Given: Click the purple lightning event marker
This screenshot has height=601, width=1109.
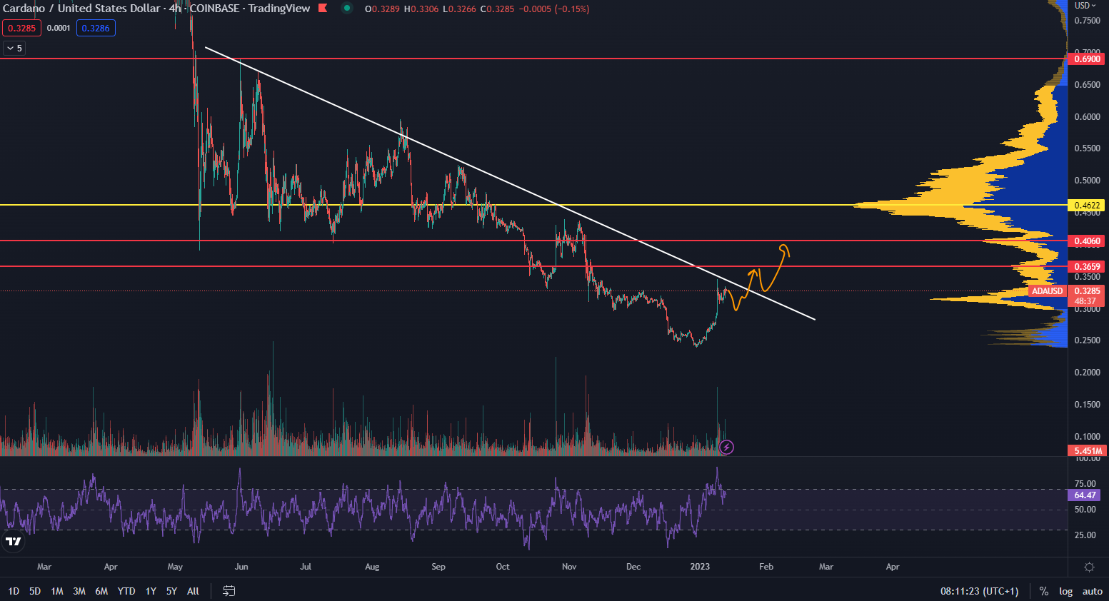Looking at the screenshot, I should tap(726, 448).
